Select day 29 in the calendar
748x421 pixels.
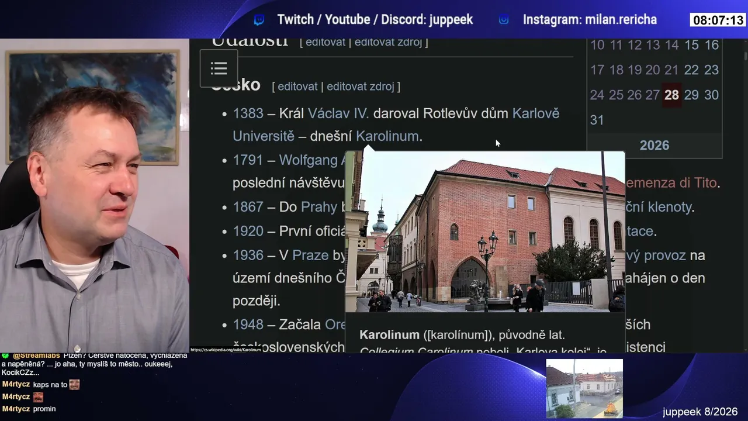(691, 95)
